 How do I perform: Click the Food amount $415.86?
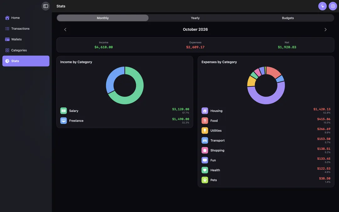tap(324, 119)
